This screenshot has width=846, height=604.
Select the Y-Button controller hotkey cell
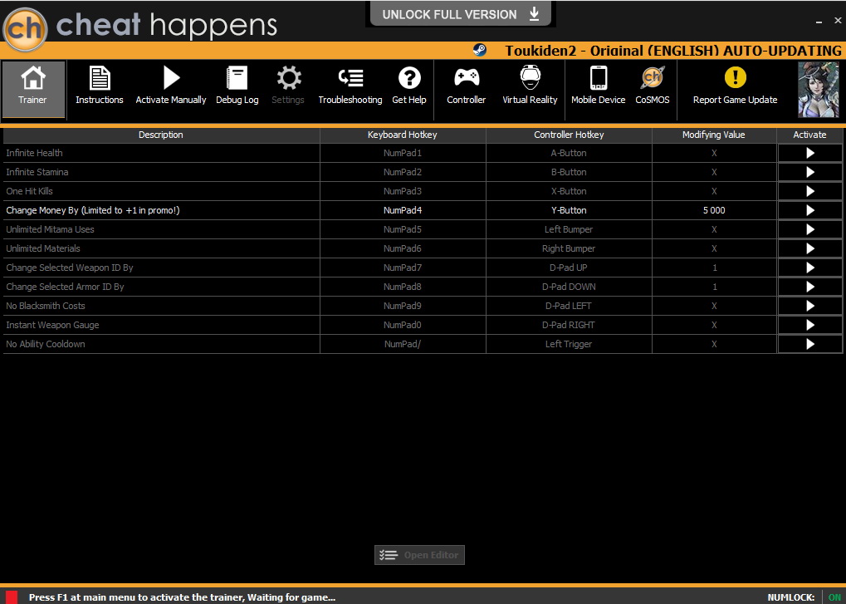click(569, 210)
